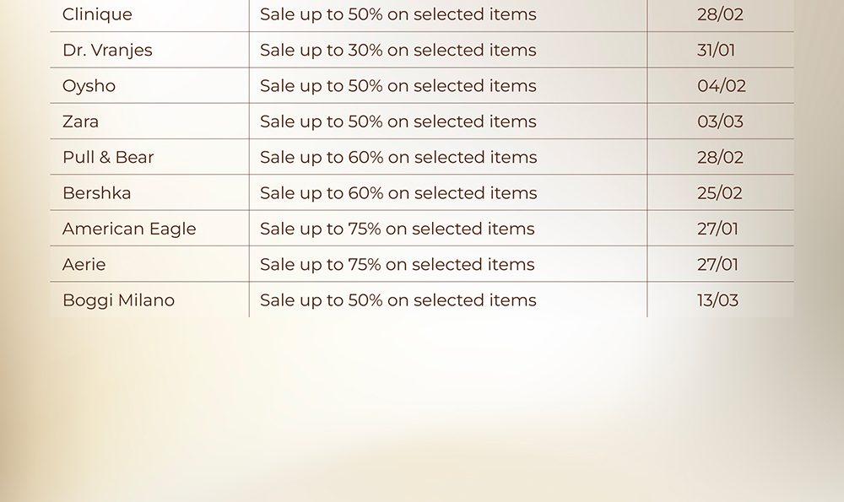Click the Oysho brand name
Image resolution: width=844 pixels, height=502 pixels.
[89, 86]
